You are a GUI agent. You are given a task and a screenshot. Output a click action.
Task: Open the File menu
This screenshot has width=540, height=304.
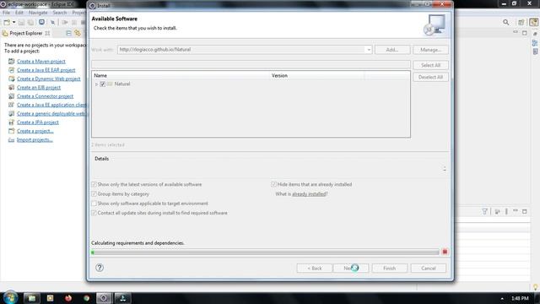pyautogui.click(x=6, y=13)
